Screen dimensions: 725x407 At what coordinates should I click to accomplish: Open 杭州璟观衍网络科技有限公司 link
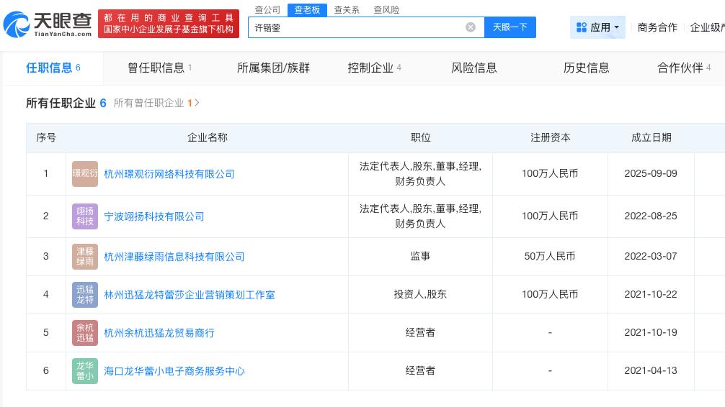pos(169,174)
